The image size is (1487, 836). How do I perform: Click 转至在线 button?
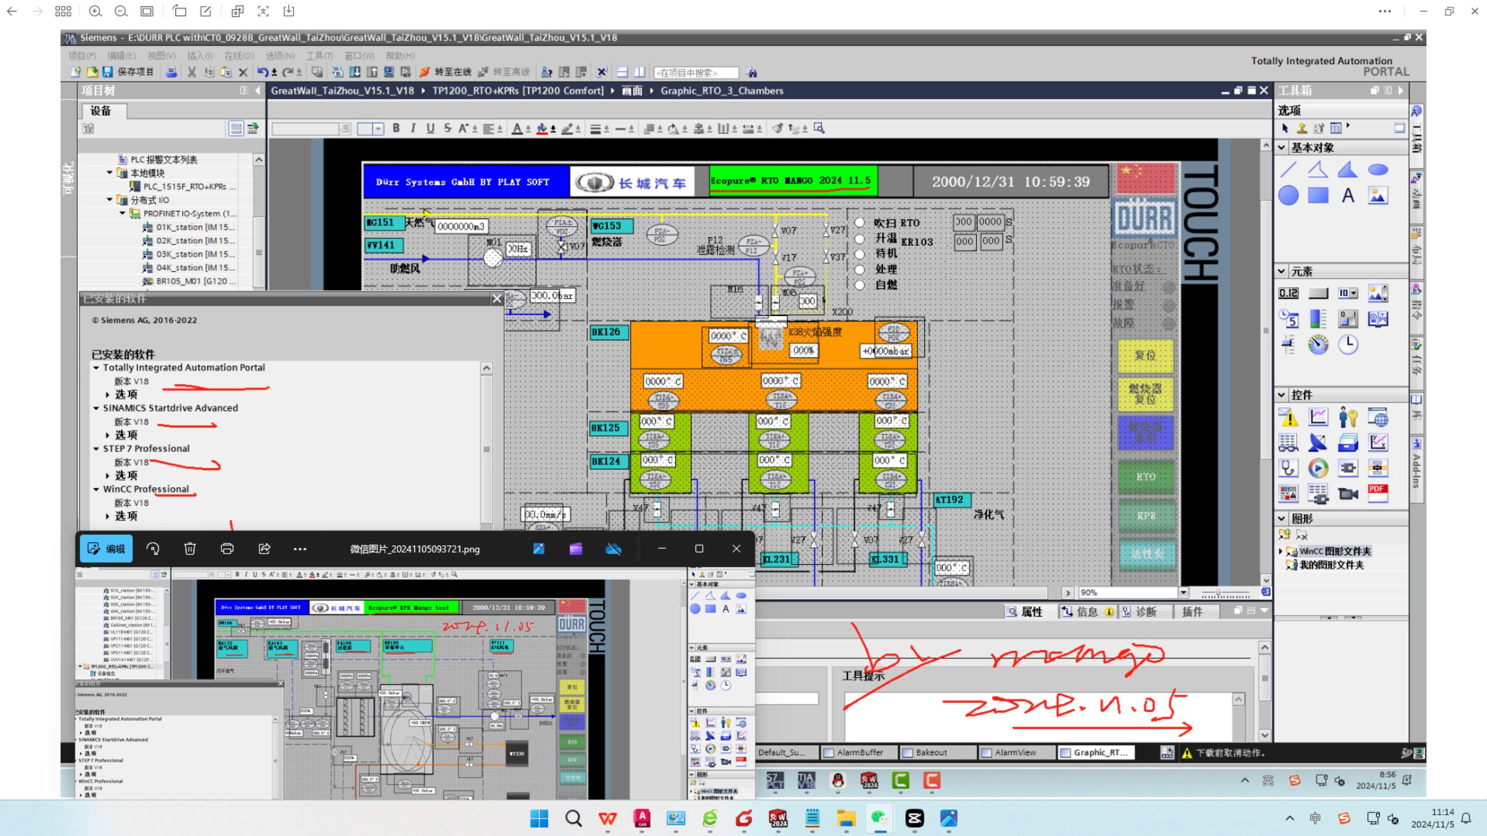(x=446, y=72)
